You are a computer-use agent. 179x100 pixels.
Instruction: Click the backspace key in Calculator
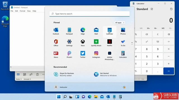(169, 34)
